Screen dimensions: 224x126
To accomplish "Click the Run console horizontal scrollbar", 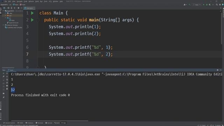I will [49, 121].
